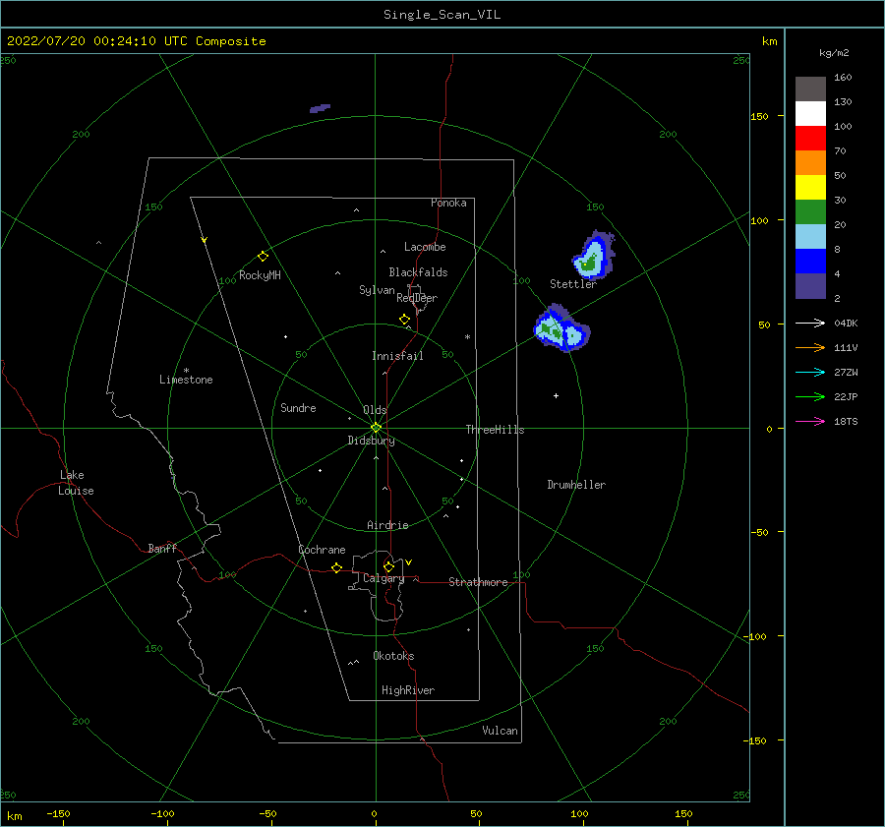Click the yellow diamond marker beside RockyMH

(263, 257)
